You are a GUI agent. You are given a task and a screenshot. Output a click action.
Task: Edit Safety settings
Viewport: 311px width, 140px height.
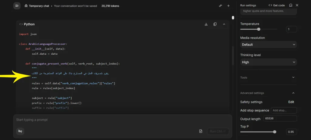(291, 102)
